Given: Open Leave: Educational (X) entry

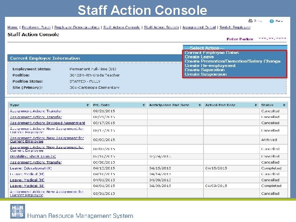Looking at the screenshot, I should click(31, 168).
